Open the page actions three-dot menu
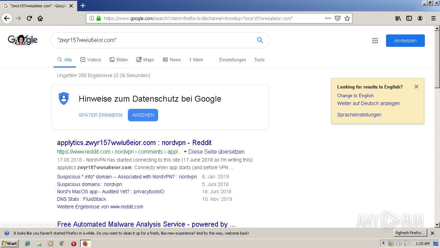Image resolution: width=440 pixels, height=248 pixels. [328, 18]
